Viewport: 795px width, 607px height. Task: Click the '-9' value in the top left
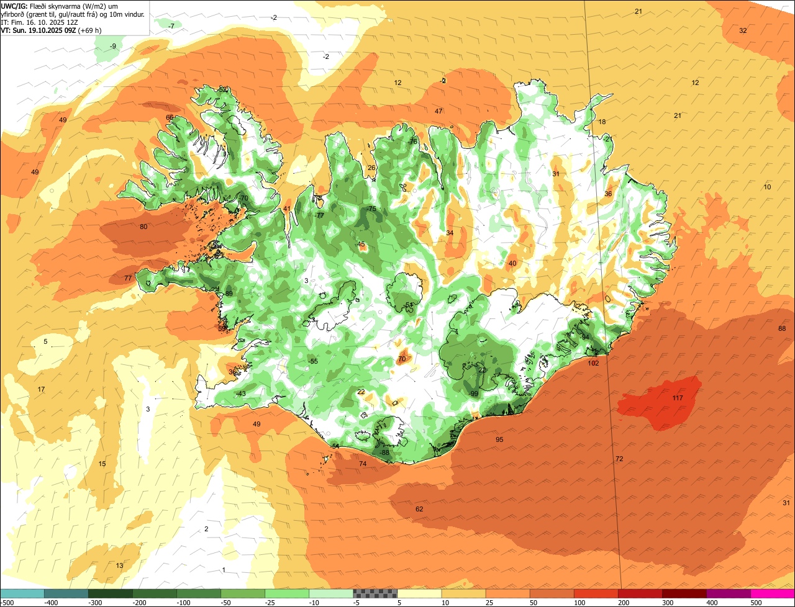pyautogui.click(x=112, y=46)
